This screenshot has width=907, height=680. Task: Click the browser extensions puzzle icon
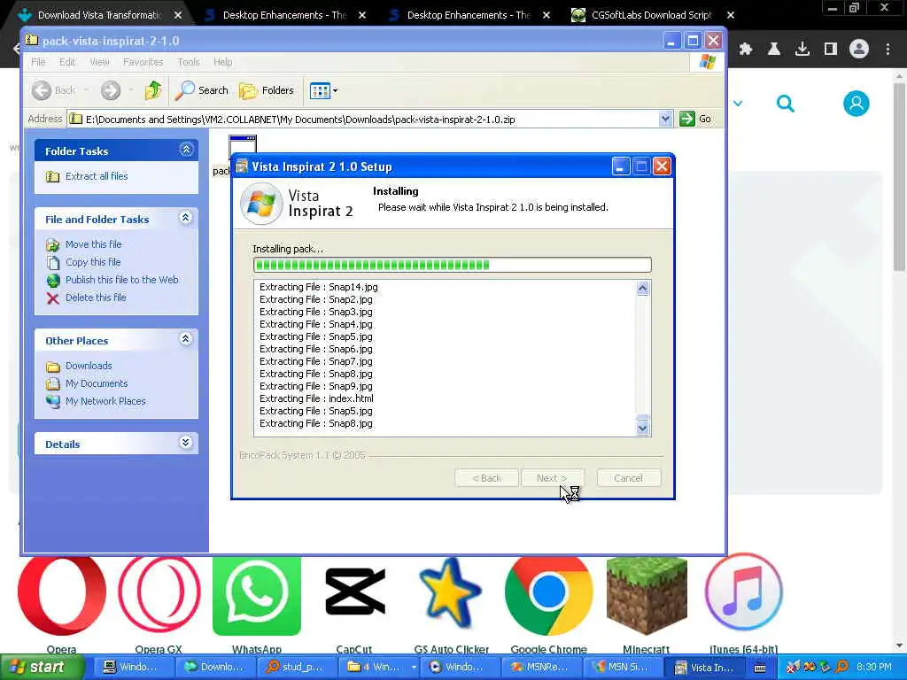point(746,50)
